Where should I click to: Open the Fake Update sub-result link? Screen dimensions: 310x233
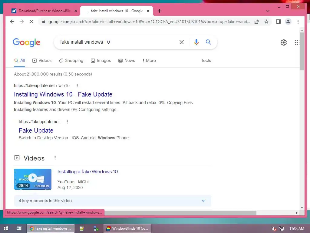[36, 130]
